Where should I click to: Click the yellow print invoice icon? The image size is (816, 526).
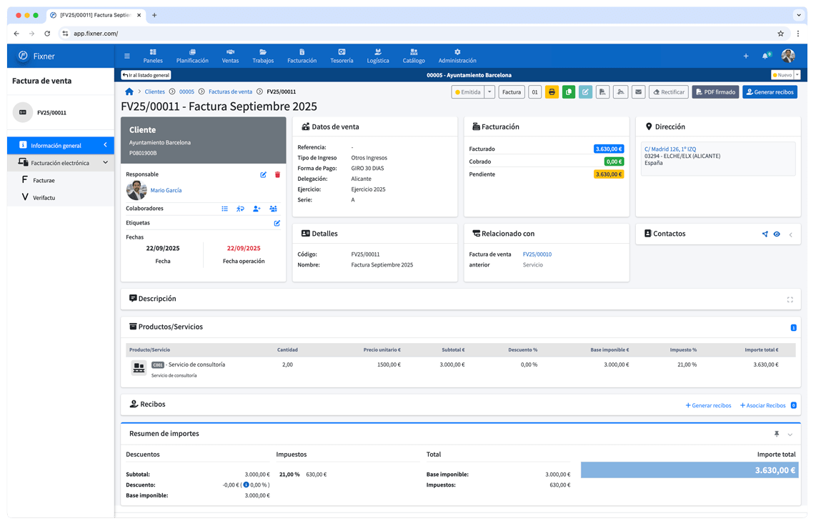pyautogui.click(x=552, y=92)
